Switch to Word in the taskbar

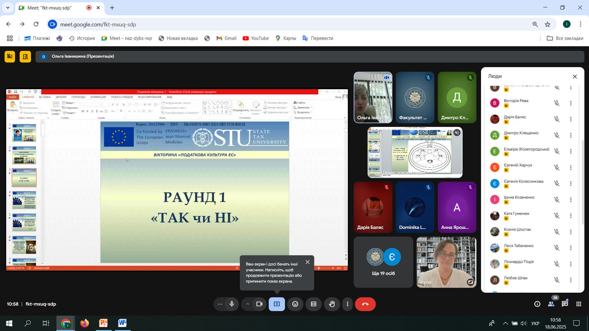click(x=122, y=323)
